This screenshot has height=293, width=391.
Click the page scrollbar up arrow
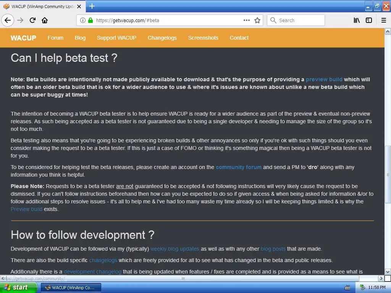pos(388,31)
